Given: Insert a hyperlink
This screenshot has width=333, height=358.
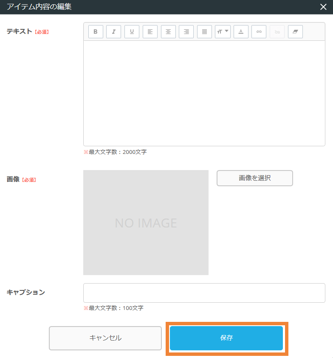Looking at the screenshot, I should point(259,31).
